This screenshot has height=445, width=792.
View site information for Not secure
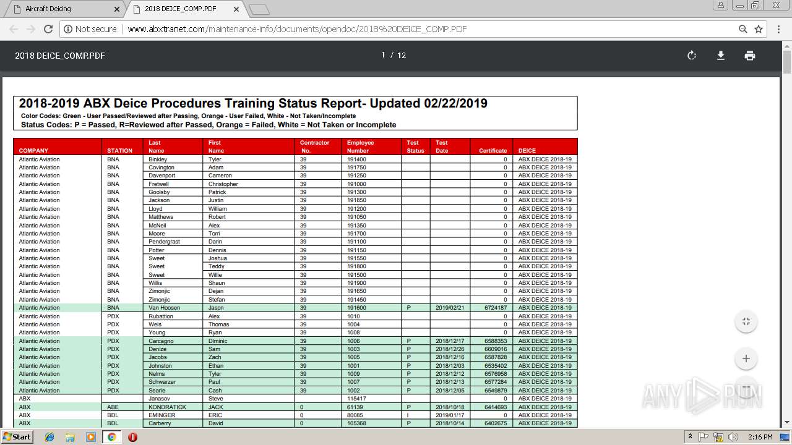90,29
